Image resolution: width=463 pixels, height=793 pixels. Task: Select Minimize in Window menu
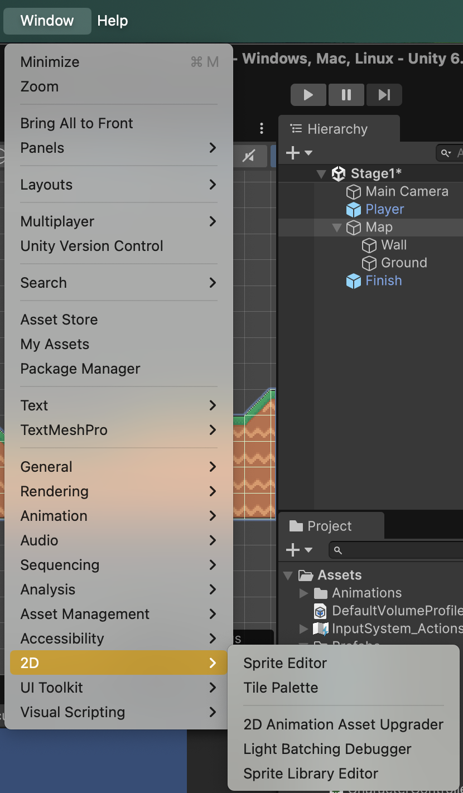[119, 62]
